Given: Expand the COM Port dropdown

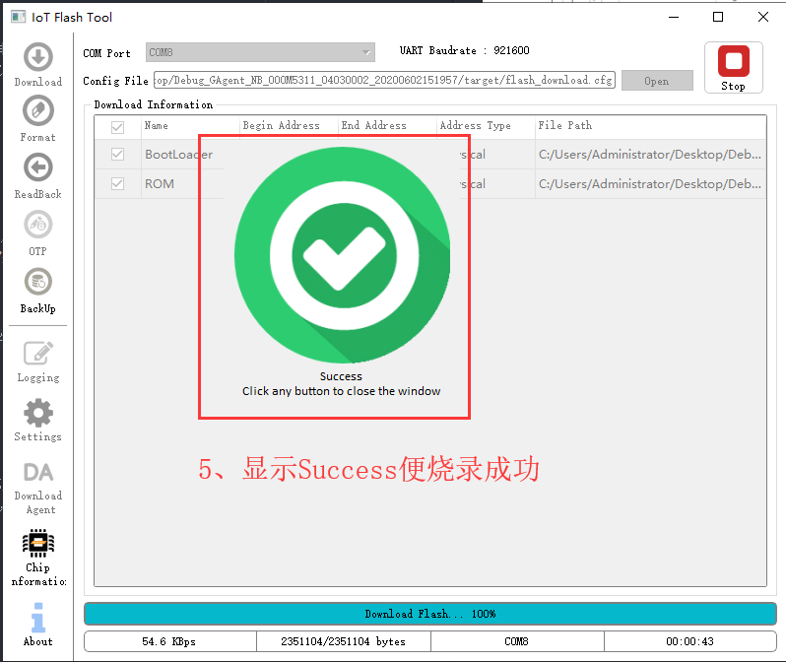Looking at the screenshot, I should tap(260, 52).
